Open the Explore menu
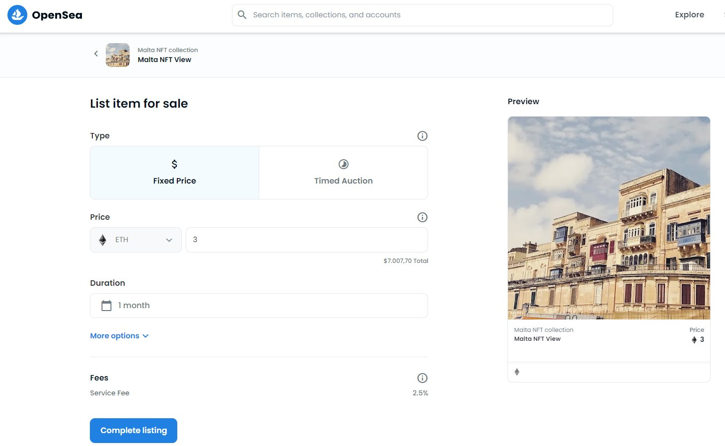The width and height of the screenshot is (725, 446). [x=689, y=15]
